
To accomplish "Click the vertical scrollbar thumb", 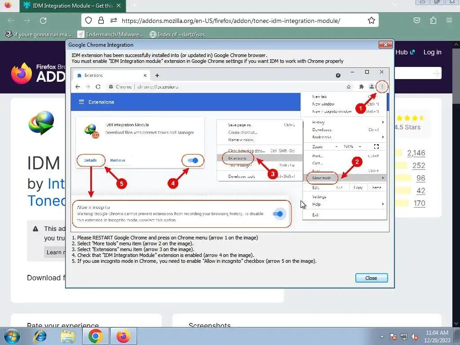I will 456,76.
